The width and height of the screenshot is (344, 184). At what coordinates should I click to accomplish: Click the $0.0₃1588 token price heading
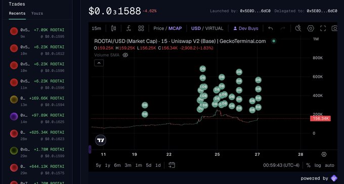pos(114,11)
